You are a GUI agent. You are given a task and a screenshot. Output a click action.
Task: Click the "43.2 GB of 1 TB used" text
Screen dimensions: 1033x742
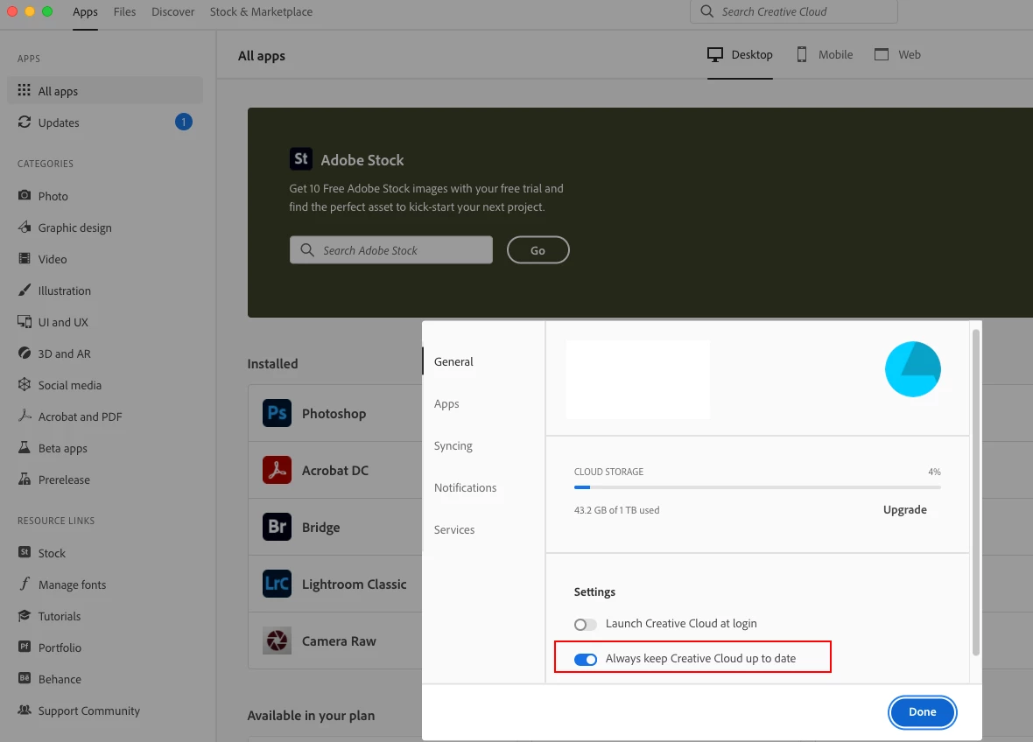coord(616,510)
